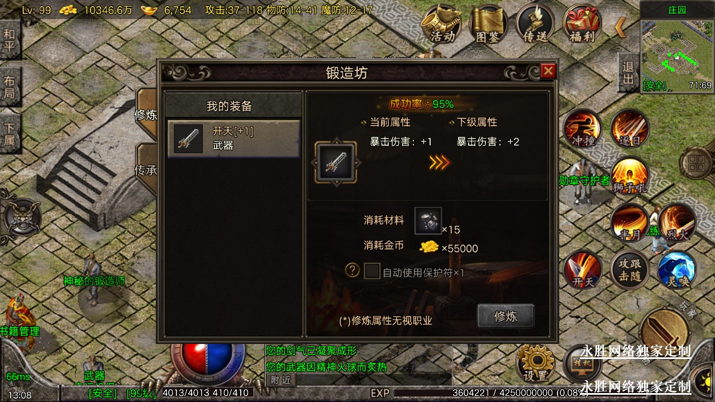Activate the 狮子吼 skill icon

tap(630, 175)
